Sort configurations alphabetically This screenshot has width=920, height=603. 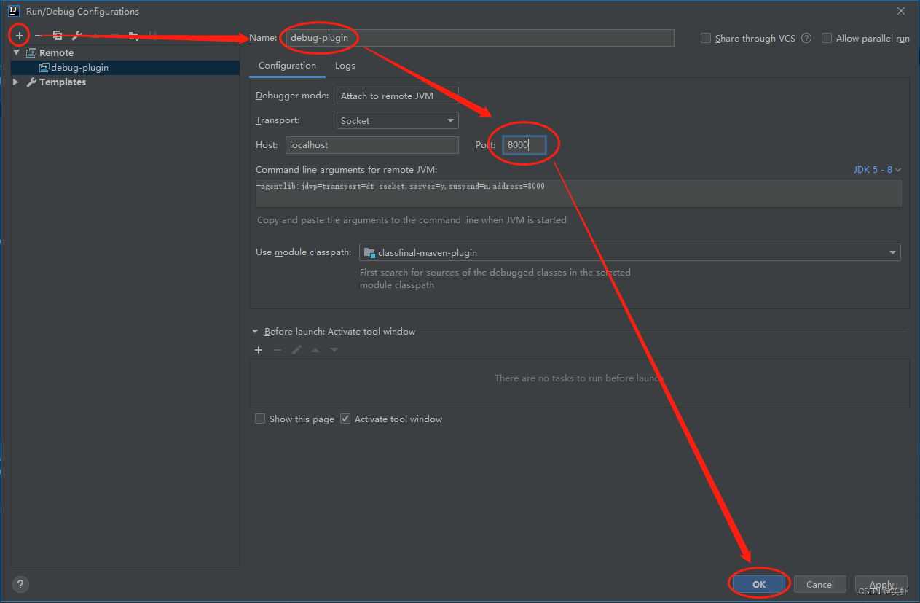152,35
